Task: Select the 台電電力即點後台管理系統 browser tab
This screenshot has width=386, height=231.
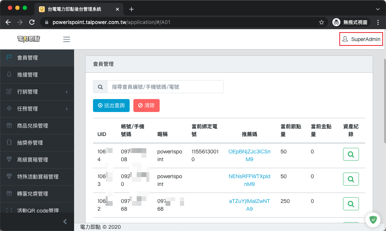Action: click(x=79, y=9)
